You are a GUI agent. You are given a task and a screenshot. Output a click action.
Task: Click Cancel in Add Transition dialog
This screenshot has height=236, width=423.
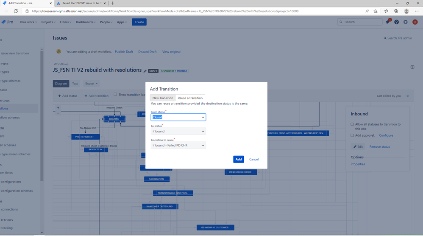pos(254,159)
